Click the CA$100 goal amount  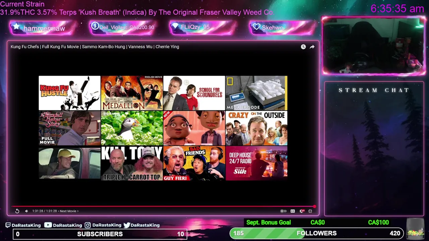click(x=378, y=223)
